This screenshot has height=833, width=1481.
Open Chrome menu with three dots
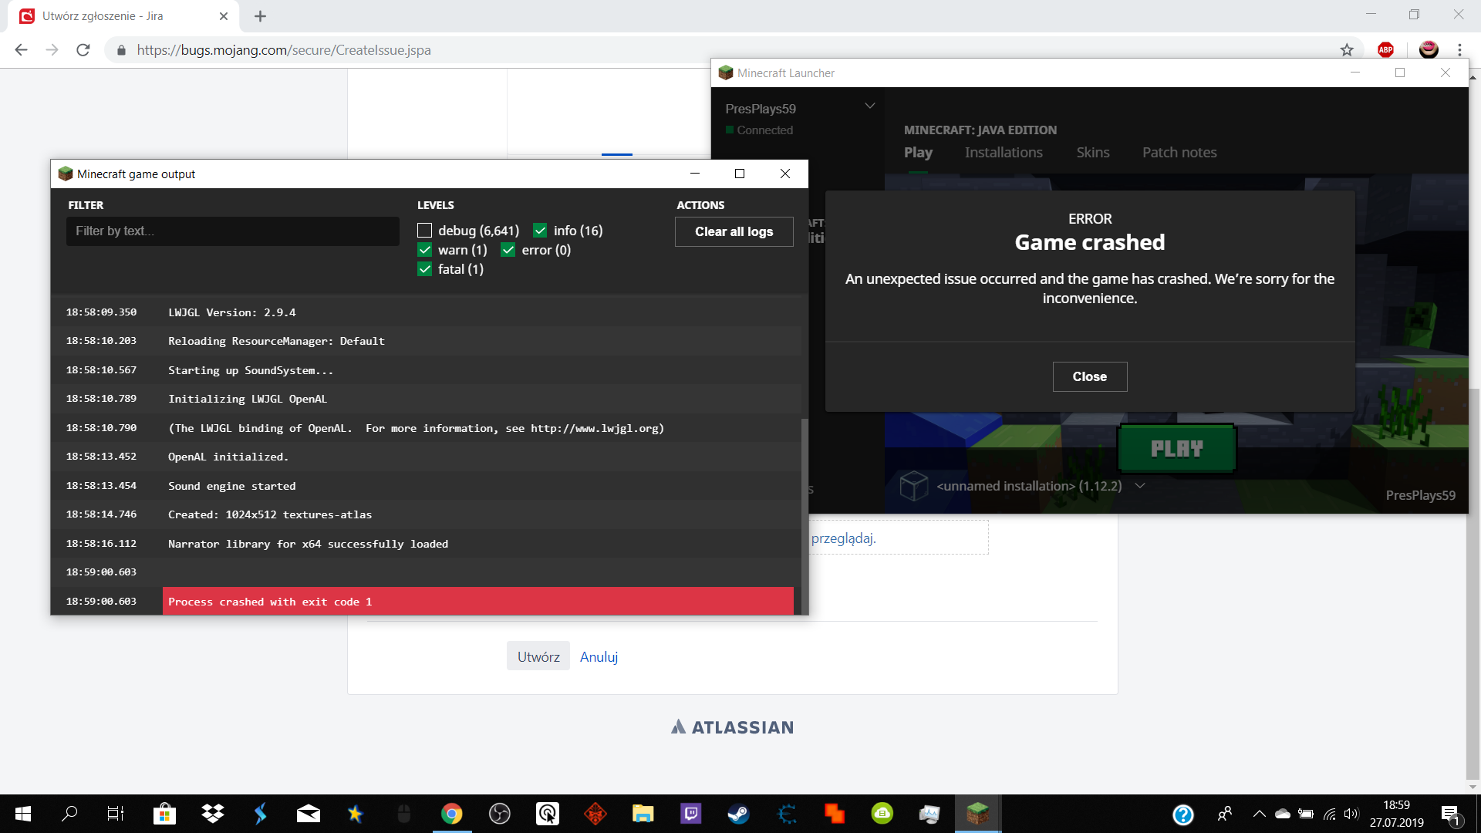[1459, 50]
